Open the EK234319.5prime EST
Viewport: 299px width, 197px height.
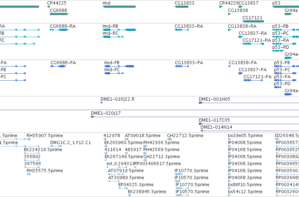pyautogui.click(x=32, y=153)
